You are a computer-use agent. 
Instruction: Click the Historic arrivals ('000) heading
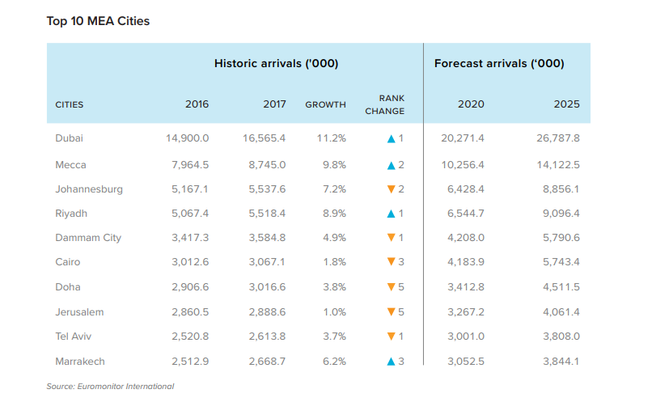tap(276, 63)
